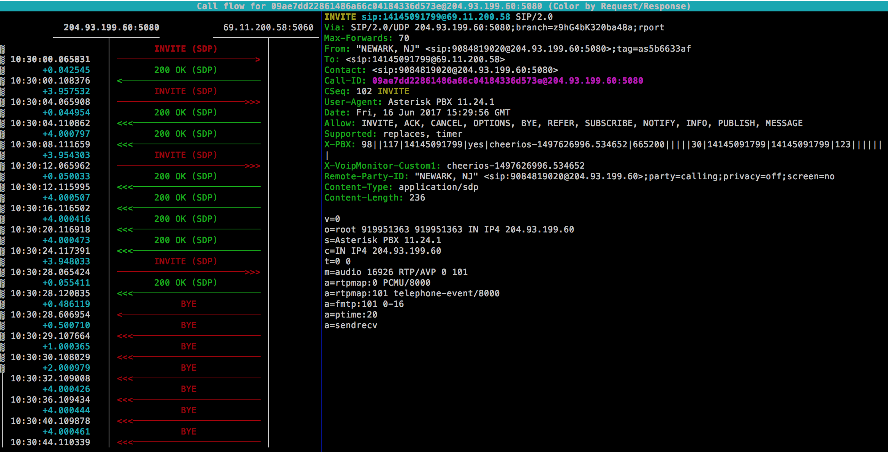Click the Date: Fri, 16 Jun 2017 line
892x452 pixels.
point(417,112)
